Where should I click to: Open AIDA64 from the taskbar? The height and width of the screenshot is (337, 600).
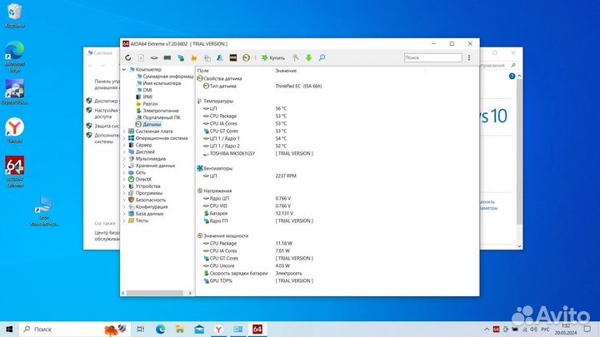click(257, 329)
